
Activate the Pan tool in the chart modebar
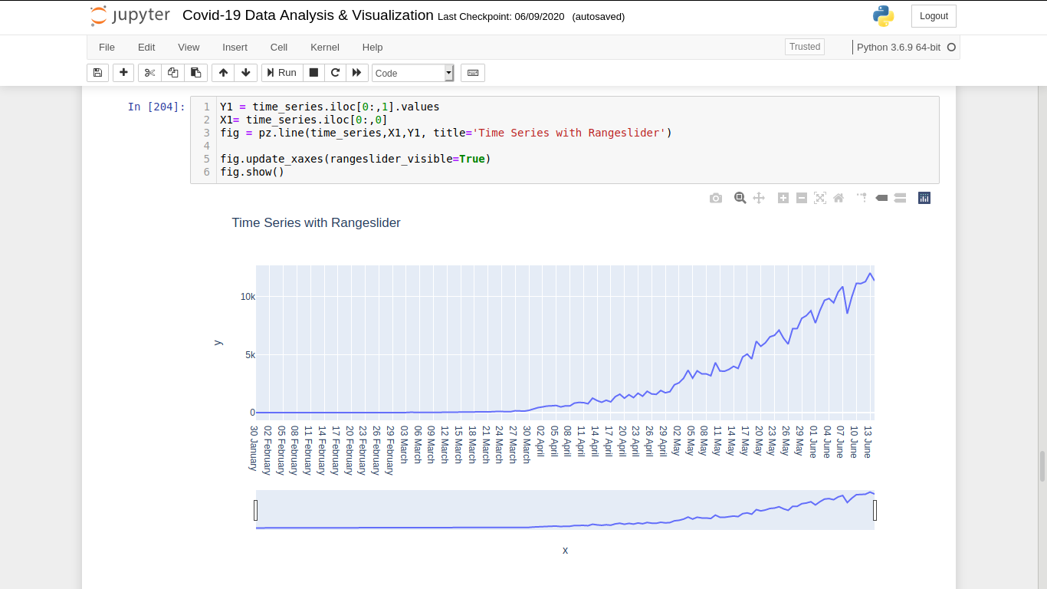click(x=759, y=197)
